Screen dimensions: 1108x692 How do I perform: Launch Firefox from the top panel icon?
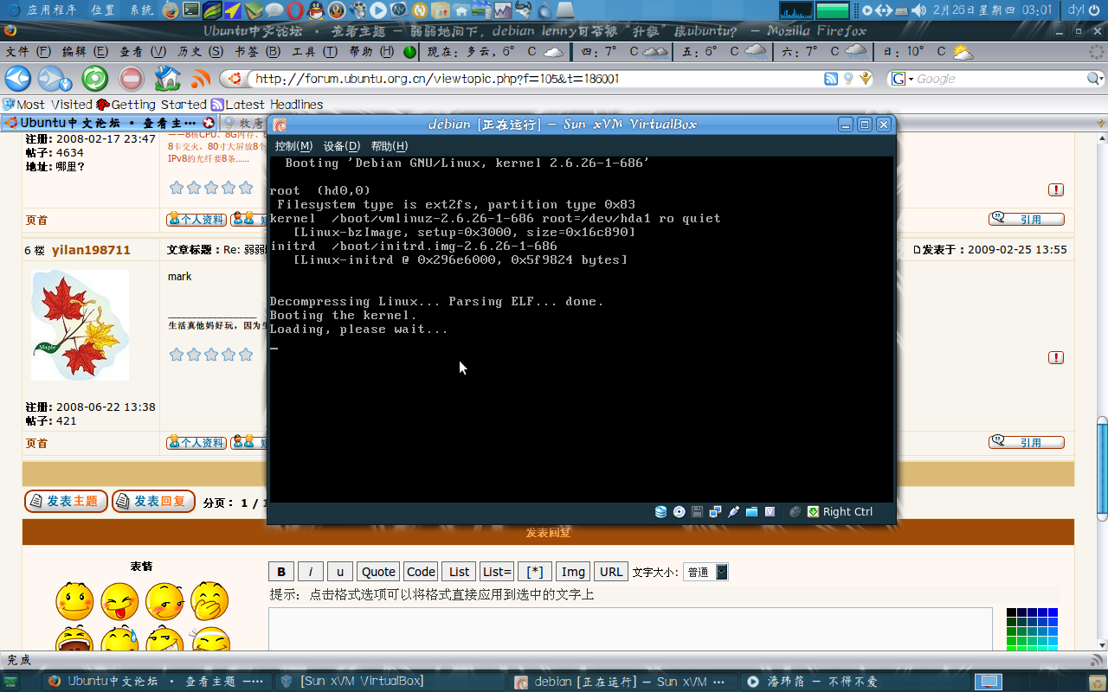tap(171, 10)
